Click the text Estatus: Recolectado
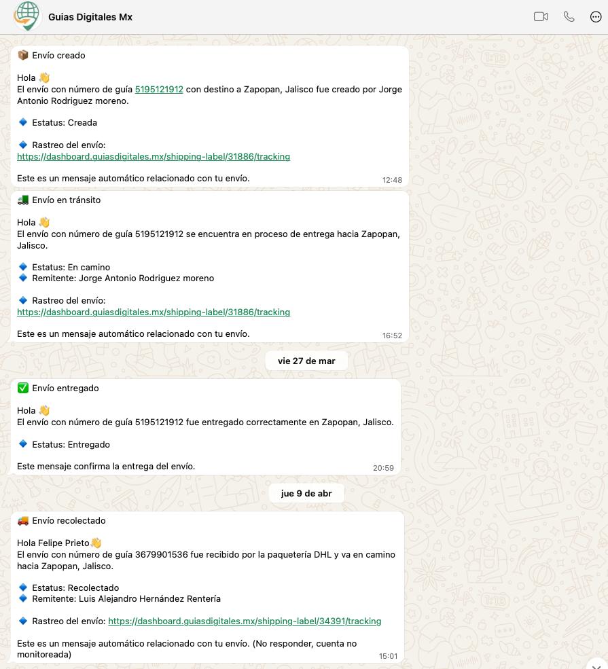Screen dimensions: 608x669 (x=75, y=587)
